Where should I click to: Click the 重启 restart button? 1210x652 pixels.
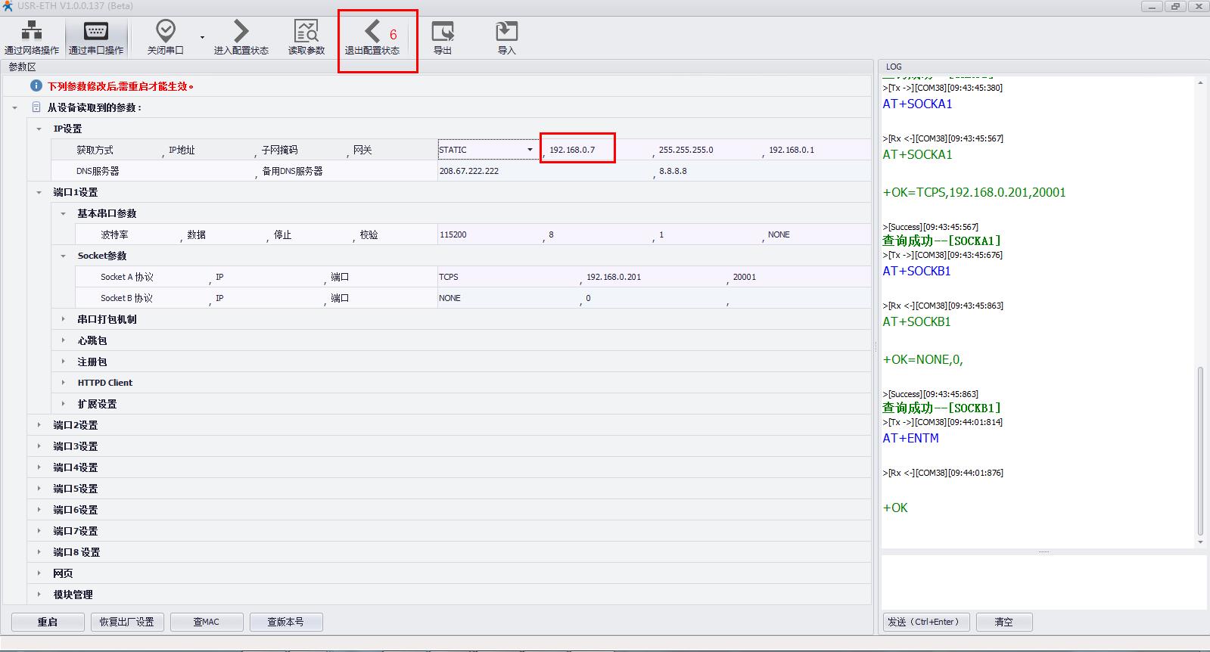coord(48,622)
